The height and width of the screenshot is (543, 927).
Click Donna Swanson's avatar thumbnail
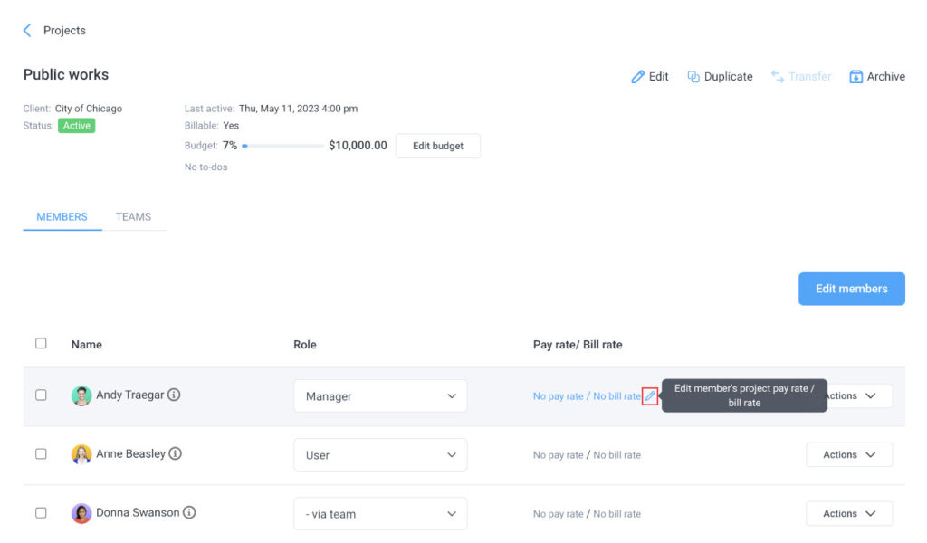pyautogui.click(x=81, y=512)
